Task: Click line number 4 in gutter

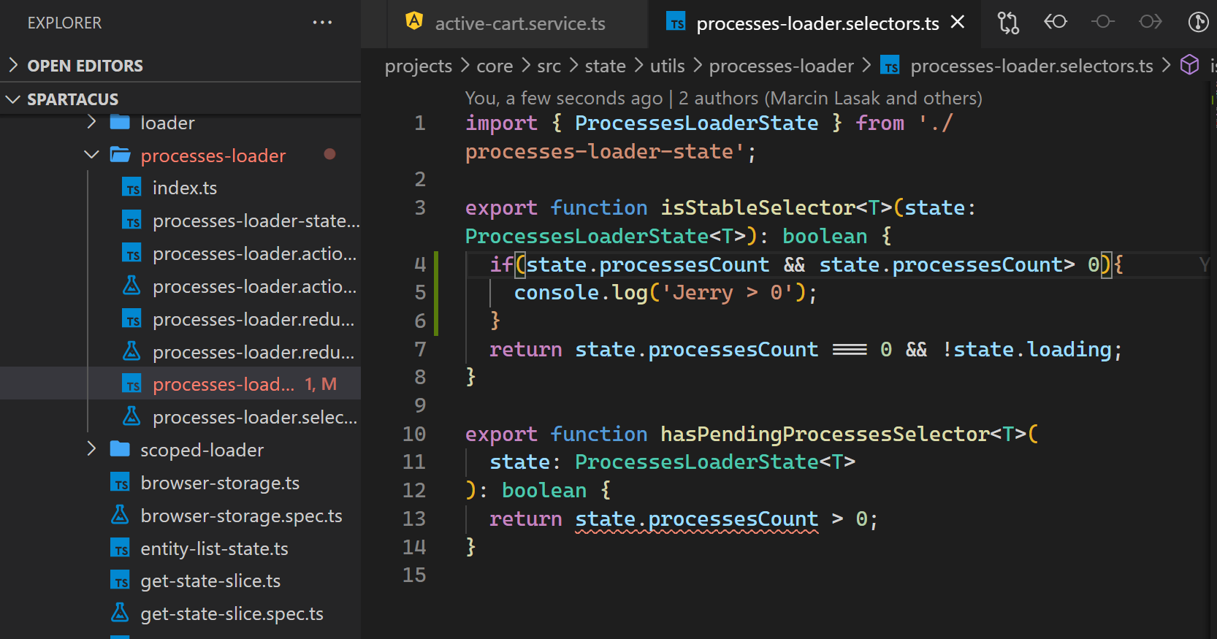Action: click(x=420, y=264)
